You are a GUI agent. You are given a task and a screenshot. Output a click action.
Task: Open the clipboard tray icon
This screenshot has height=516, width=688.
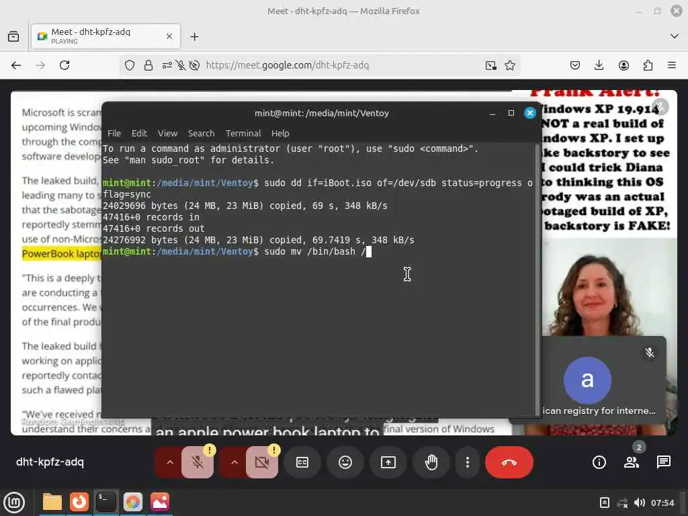point(604,503)
